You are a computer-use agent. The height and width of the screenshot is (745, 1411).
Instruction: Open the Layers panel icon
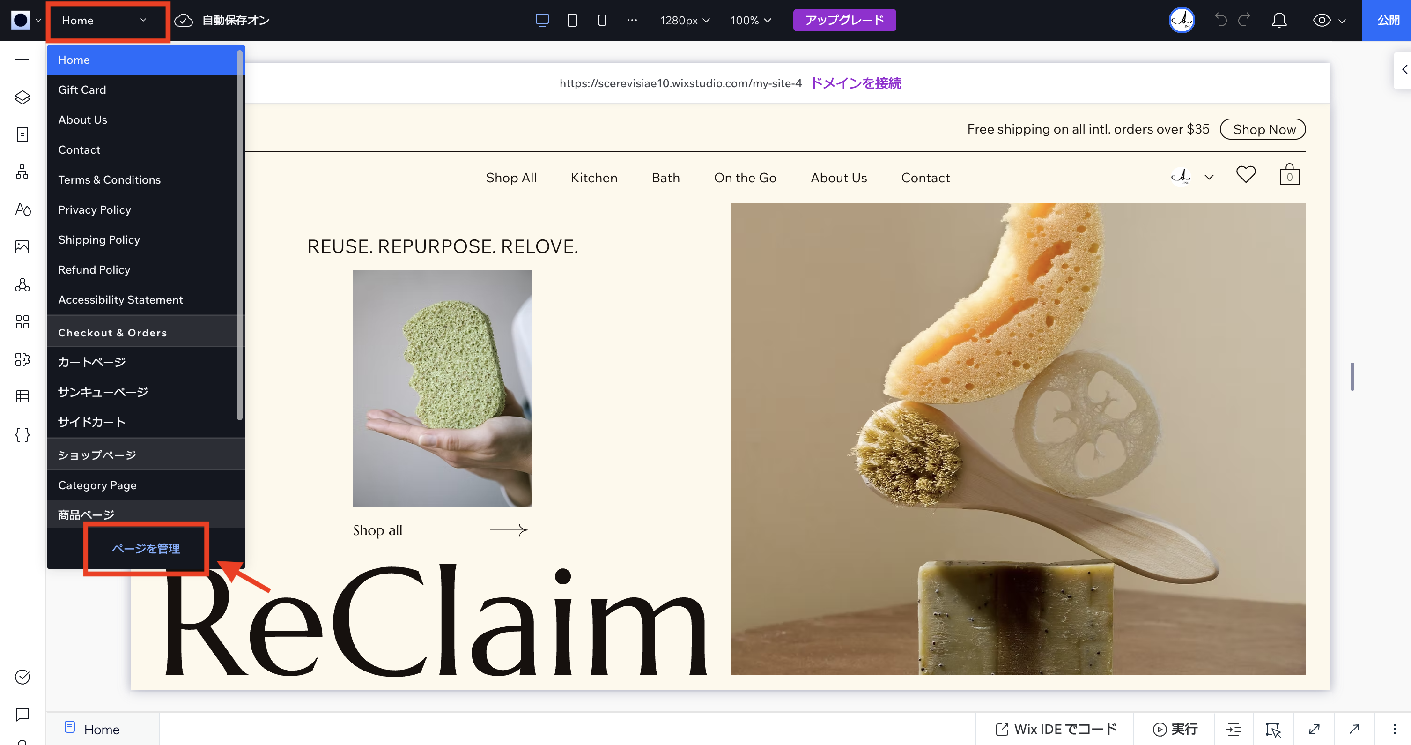pyautogui.click(x=22, y=97)
